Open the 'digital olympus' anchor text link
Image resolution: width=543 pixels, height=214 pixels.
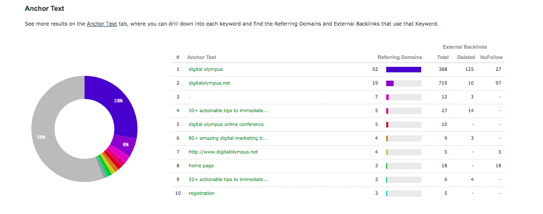206,69
